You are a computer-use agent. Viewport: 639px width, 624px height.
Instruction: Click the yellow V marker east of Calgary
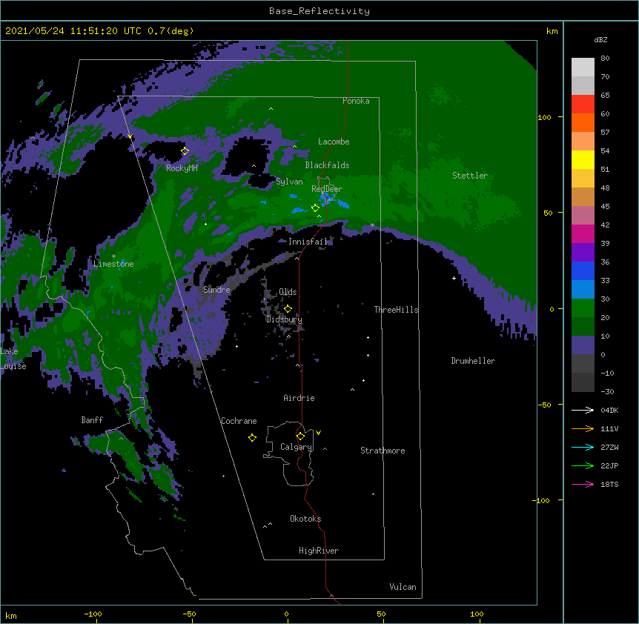pyautogui.click(x=318, y=433)
